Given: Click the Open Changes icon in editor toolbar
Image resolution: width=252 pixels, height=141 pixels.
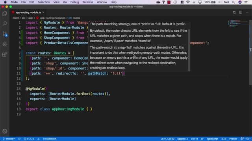Looking at the screenshot, I should tap(234, 12).
